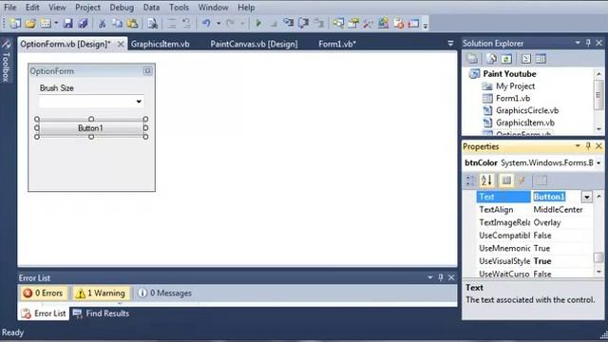Show Events lightning bolt in Properties
The width and height of the screenshot is (608, 342).
pos(522,180)
